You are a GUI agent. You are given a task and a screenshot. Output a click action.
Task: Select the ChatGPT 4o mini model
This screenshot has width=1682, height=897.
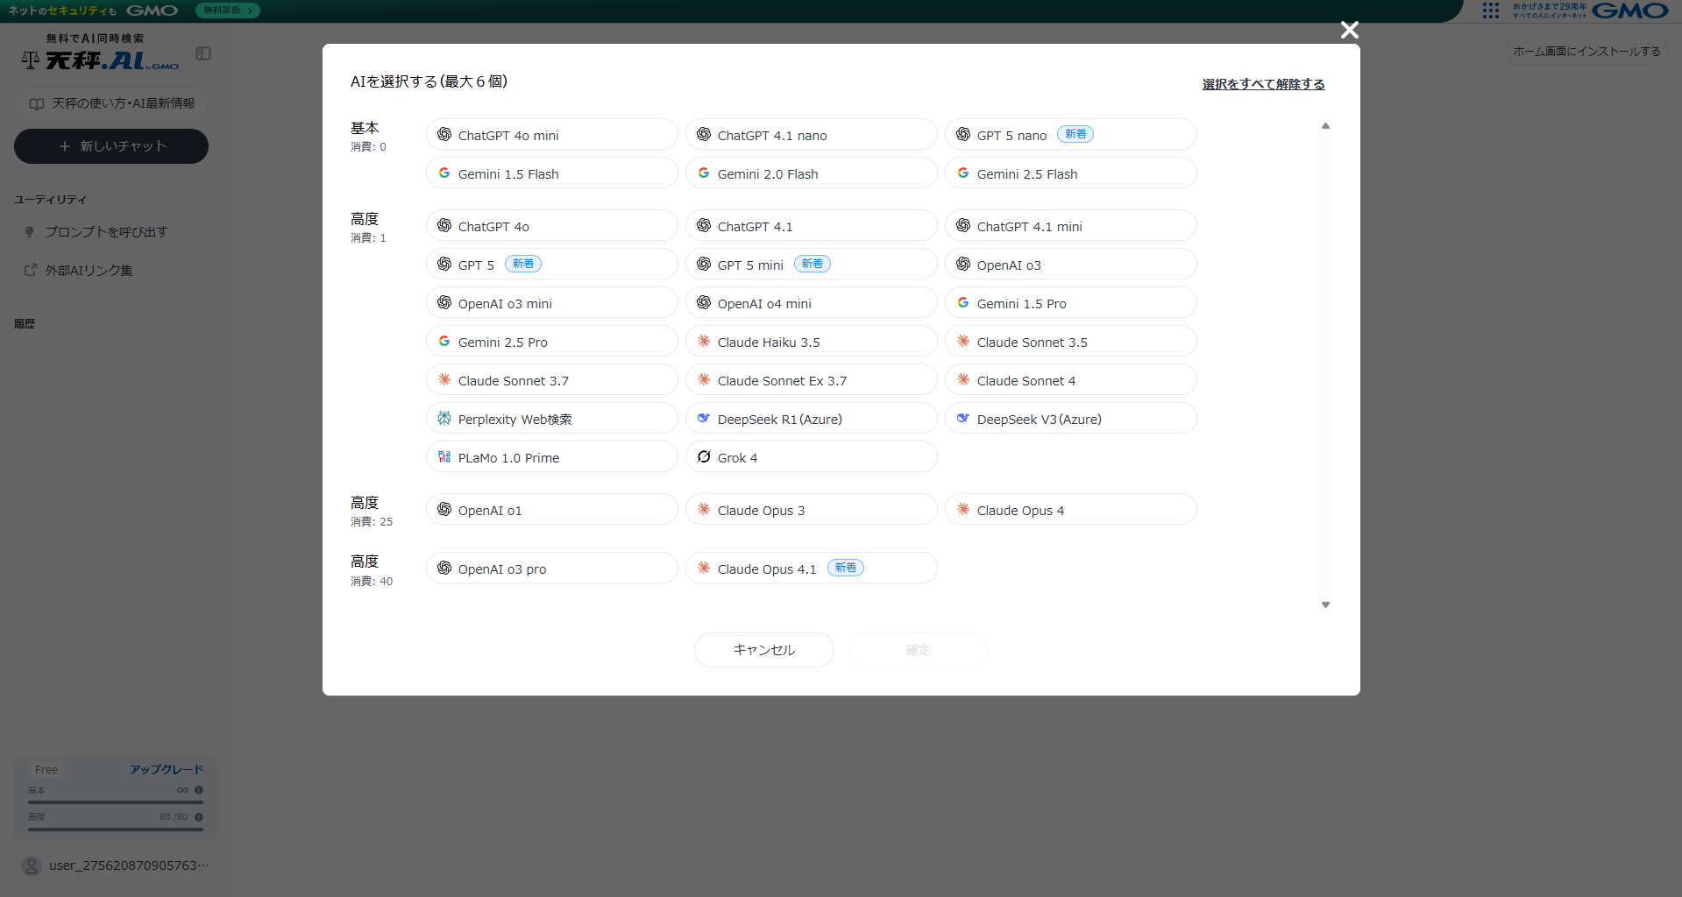point(551,135)
